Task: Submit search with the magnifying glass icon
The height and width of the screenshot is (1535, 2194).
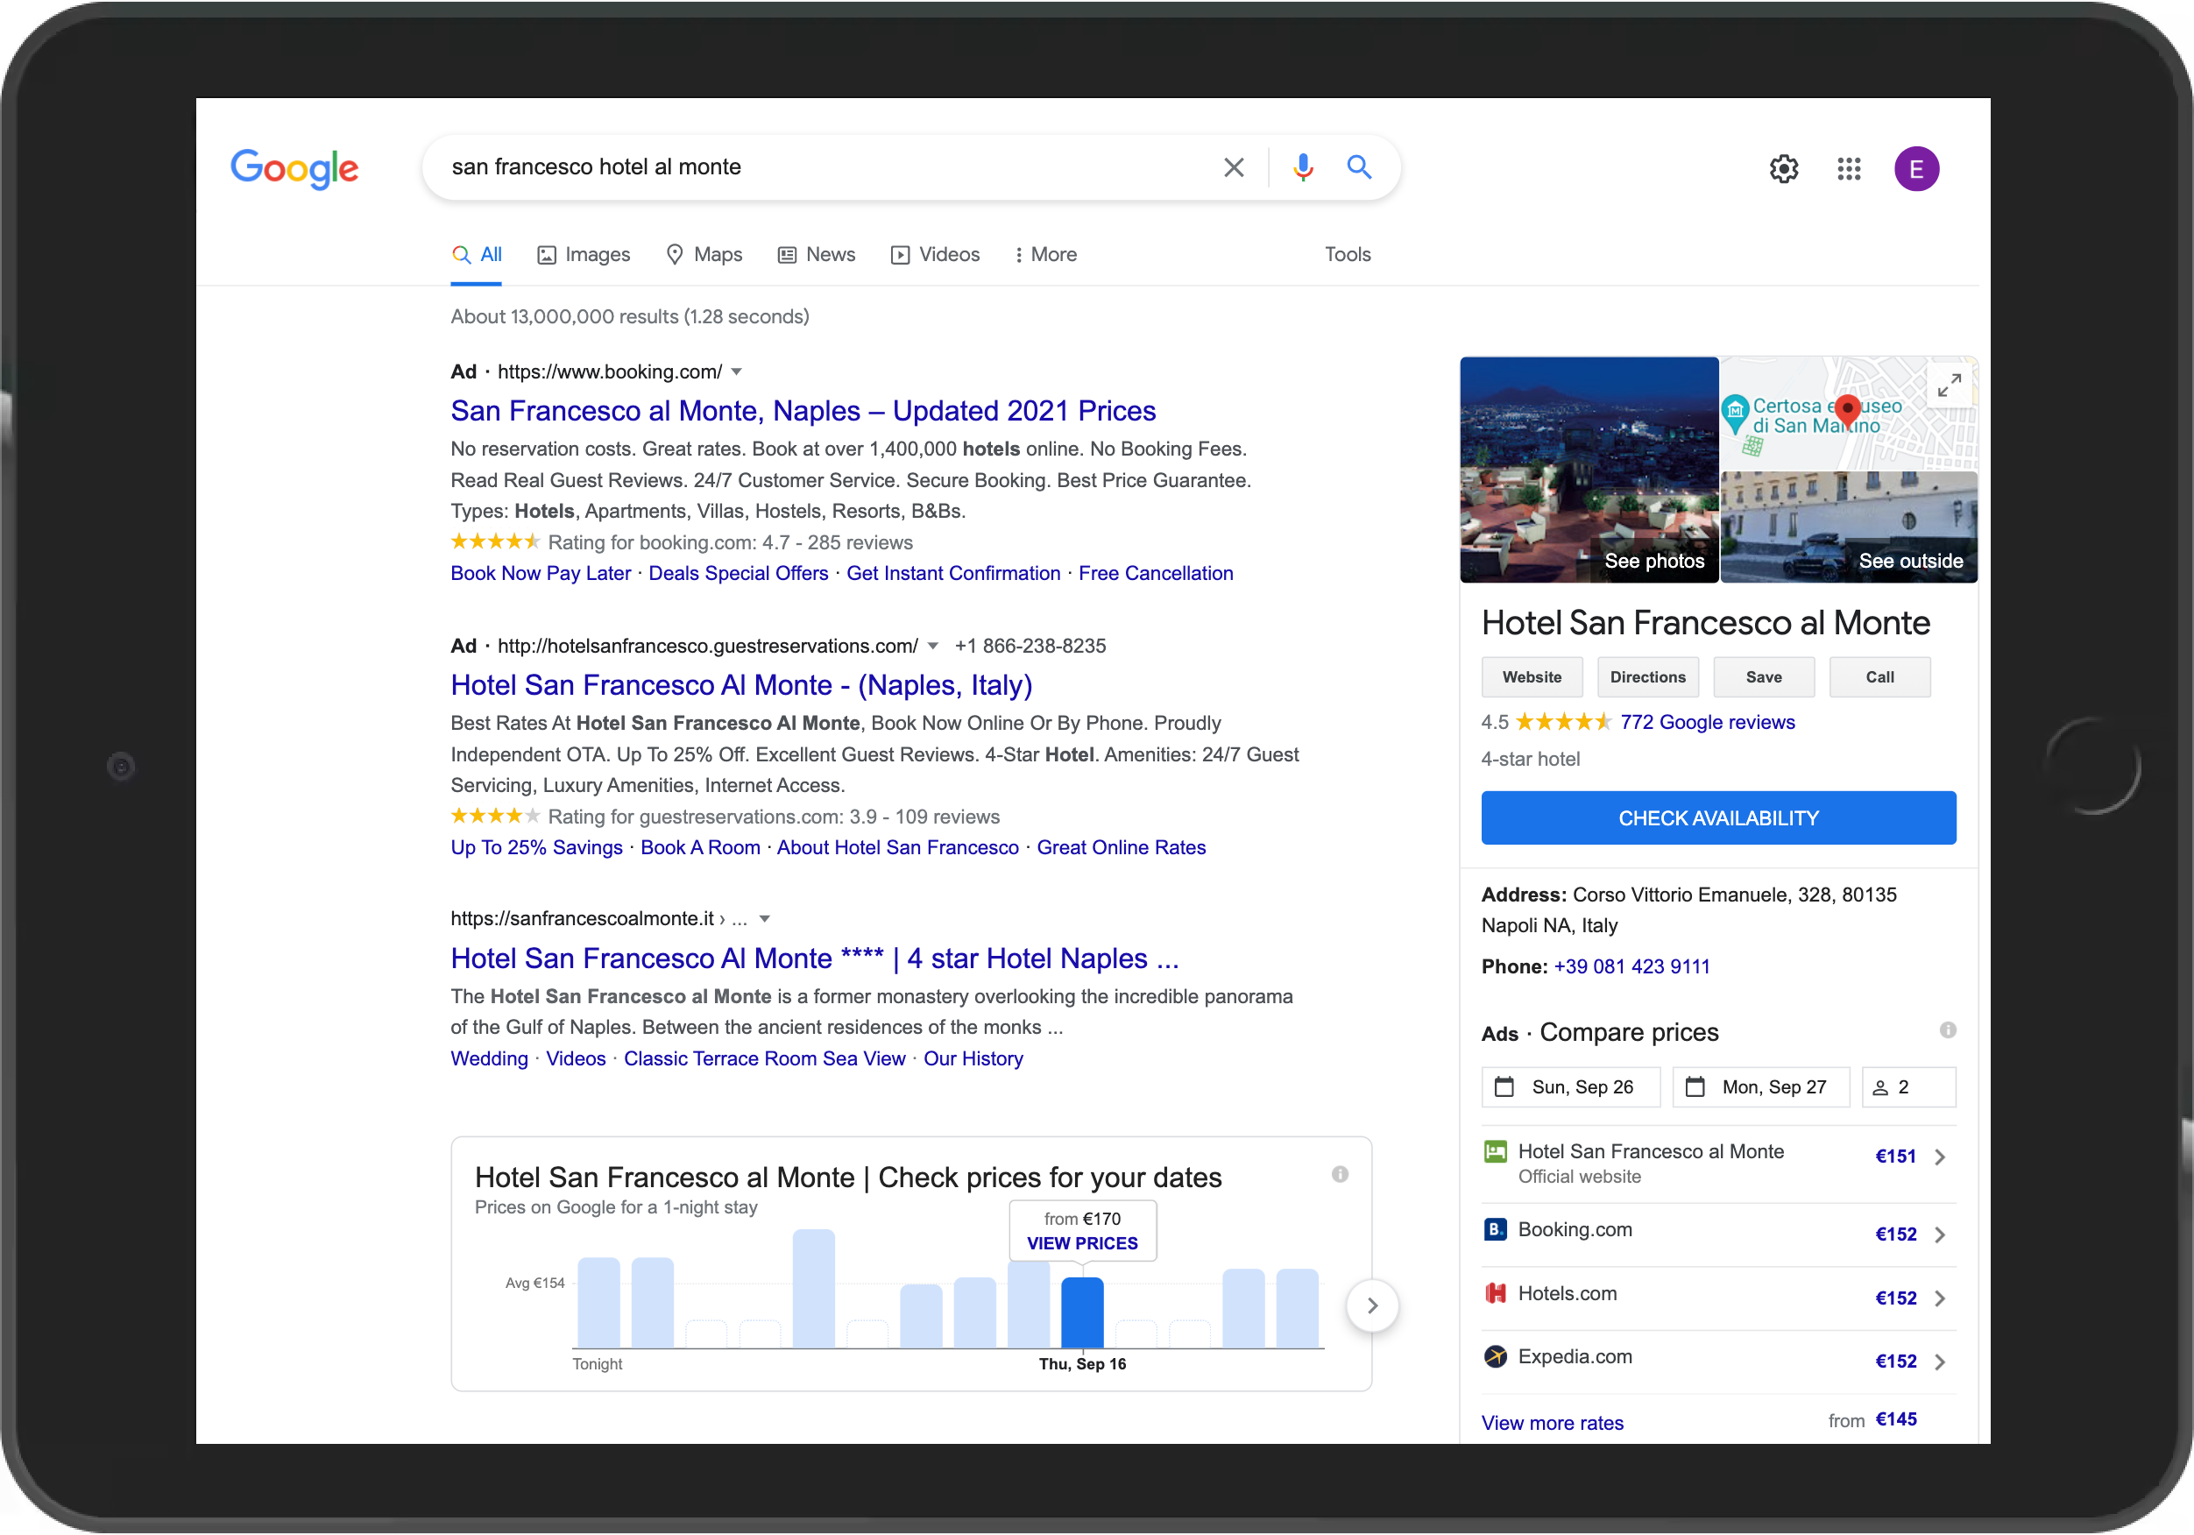Action: point(1359,167)
